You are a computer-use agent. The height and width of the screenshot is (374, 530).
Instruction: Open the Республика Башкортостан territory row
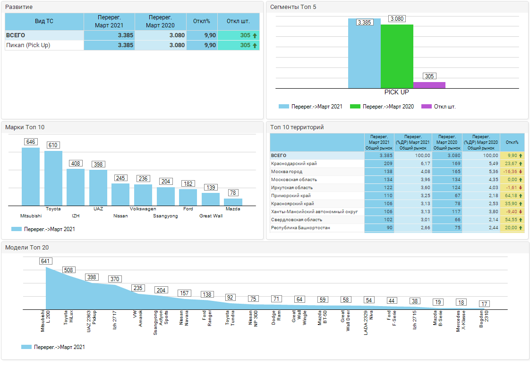300,228
